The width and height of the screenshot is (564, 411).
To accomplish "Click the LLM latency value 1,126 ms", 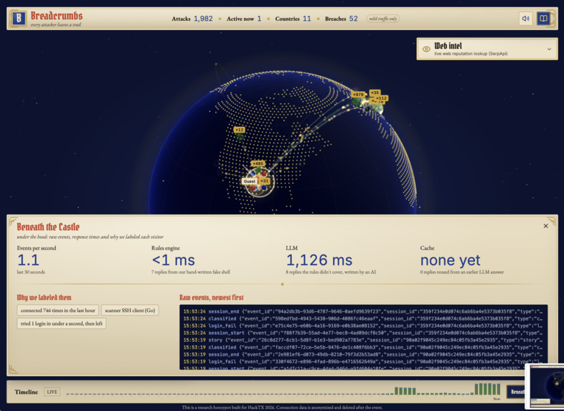I will 319,260.
